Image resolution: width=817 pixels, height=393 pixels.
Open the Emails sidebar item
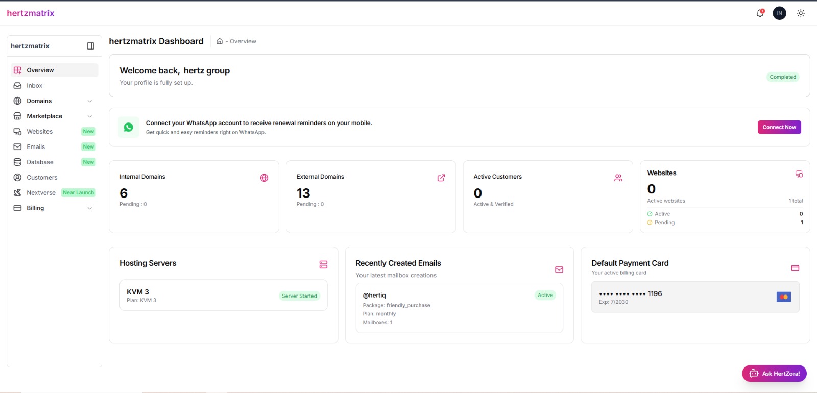(54, 147)
